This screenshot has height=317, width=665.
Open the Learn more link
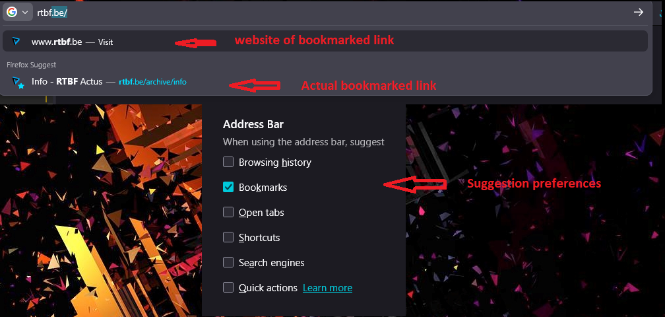tap(327, 288)
